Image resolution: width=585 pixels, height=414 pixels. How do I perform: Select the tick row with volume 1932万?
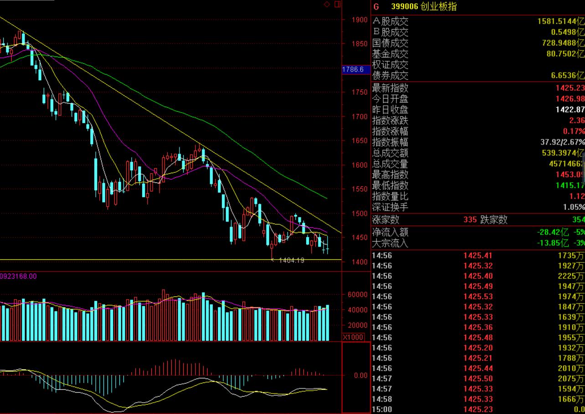[x=478, y=348]
